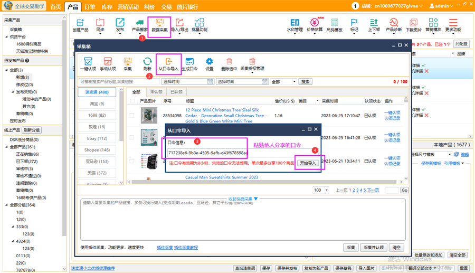Click the 生成口令 icon

coord(189,64)
